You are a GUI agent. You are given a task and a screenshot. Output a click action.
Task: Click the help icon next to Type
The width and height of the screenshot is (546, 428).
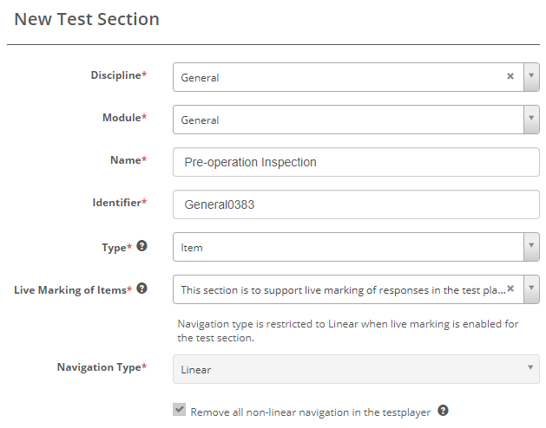click(x=141, y=246)
